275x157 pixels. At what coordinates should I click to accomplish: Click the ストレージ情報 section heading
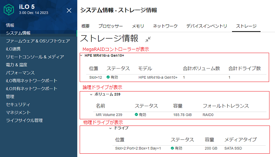(x=109, y=38)
